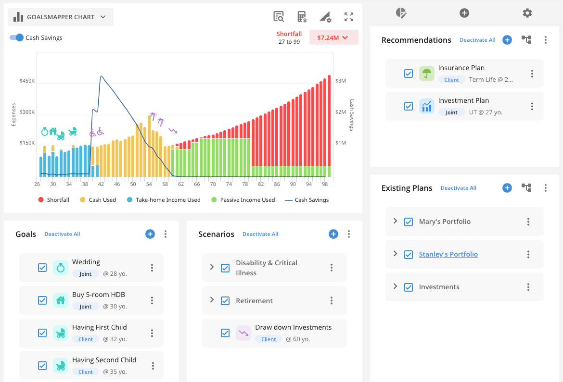Viewport: 563px width, 382px height.
Task: Uncheck the Insurance Plan checkbox
Action: (x=409, y=74)
